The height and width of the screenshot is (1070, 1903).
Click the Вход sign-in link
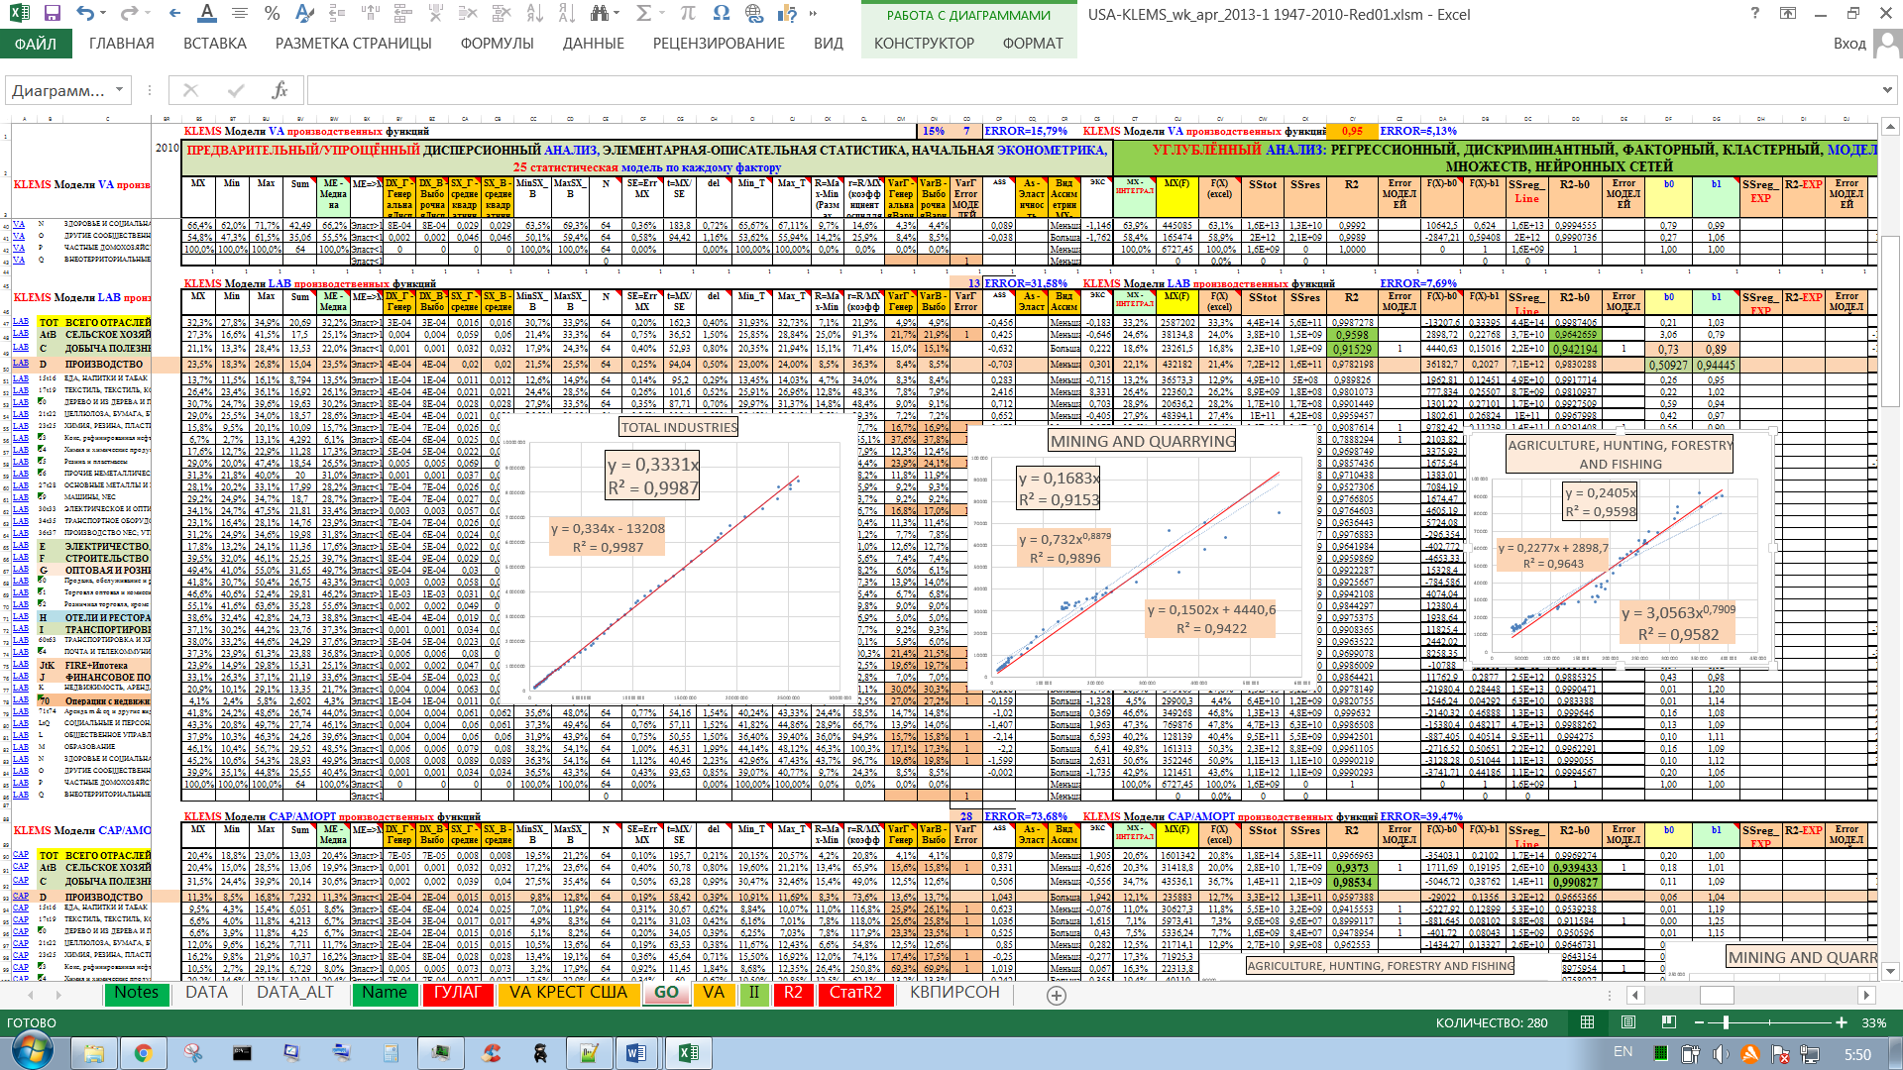click(1849, 44)
